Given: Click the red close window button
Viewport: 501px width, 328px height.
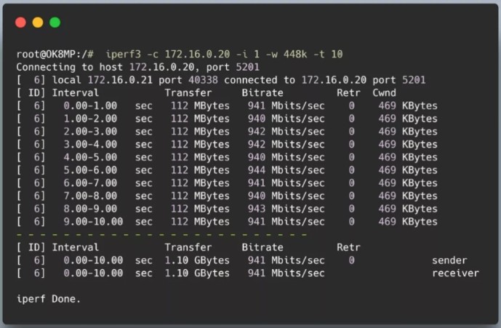Looking at the screenshot, I should pos(20,23).
